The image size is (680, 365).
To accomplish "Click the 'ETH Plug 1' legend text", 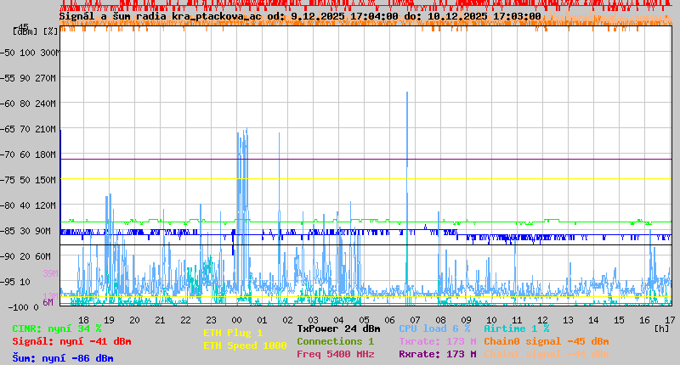I will tap(233, 333).
